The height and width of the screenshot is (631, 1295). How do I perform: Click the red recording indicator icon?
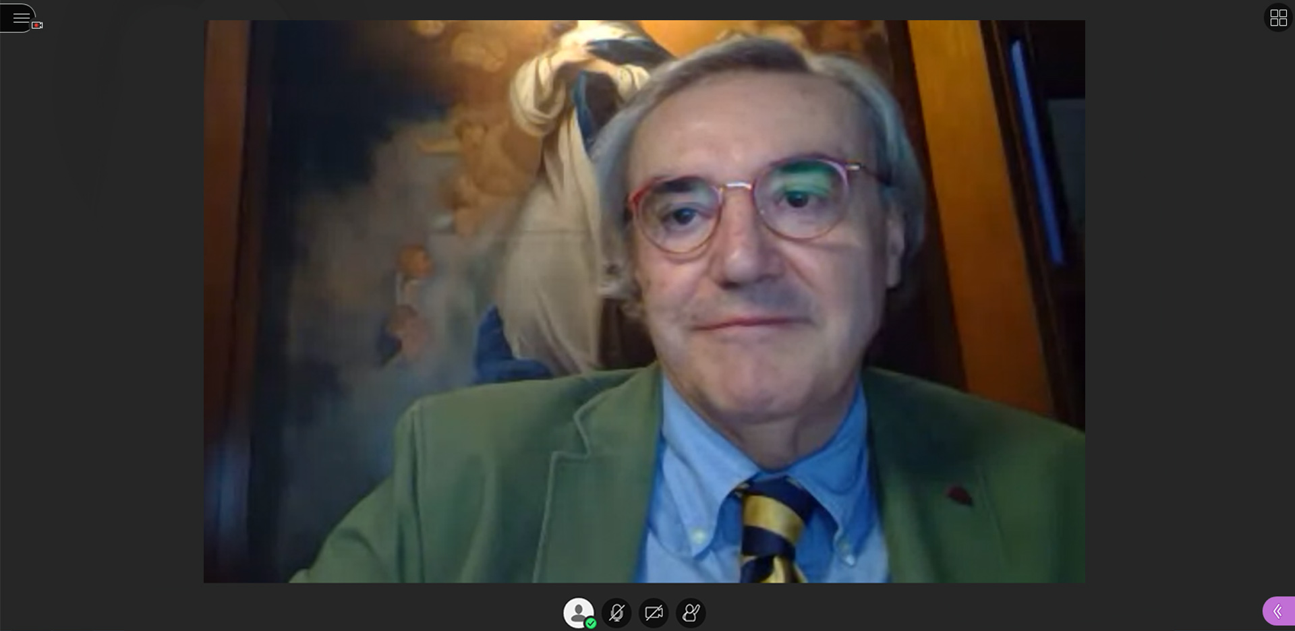click(37, 25)
